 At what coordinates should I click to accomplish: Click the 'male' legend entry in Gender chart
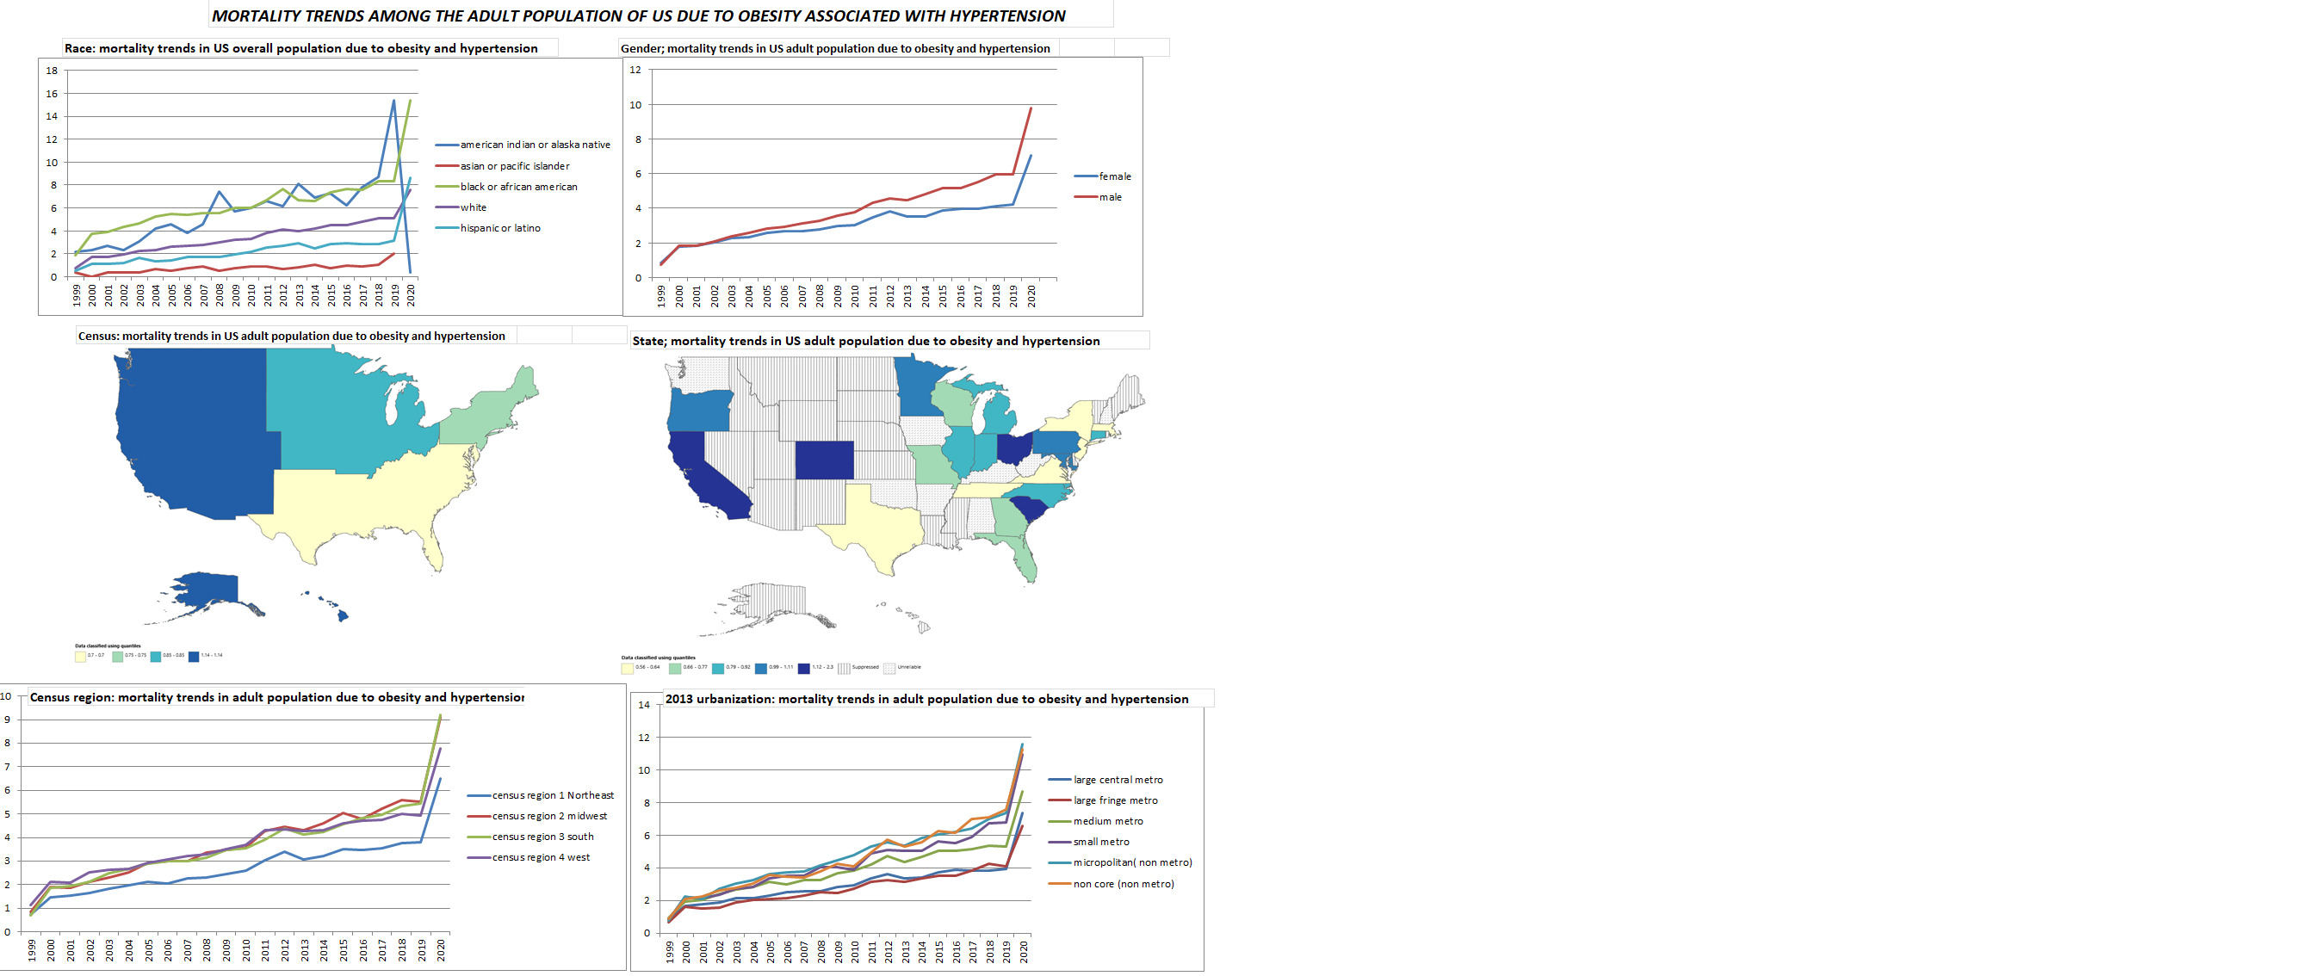(1110, 198)
